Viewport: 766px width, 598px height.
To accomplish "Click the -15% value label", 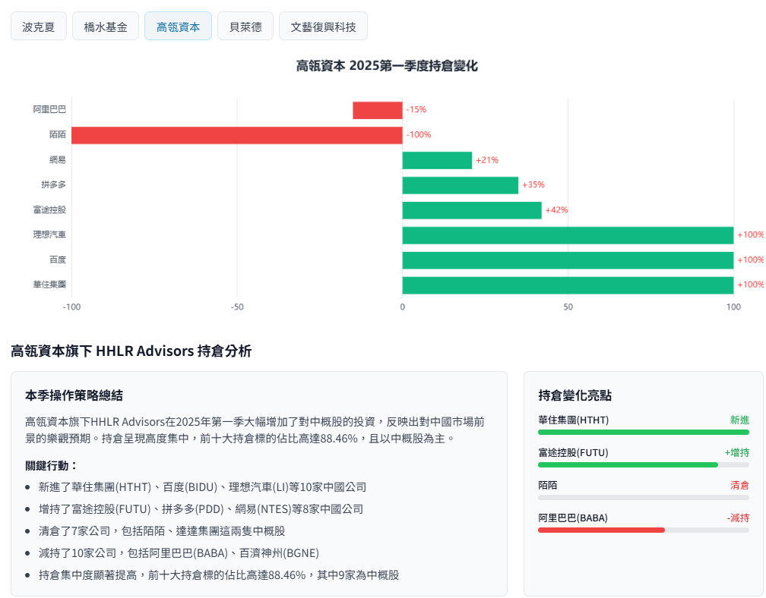I will (x=416, y=109).
